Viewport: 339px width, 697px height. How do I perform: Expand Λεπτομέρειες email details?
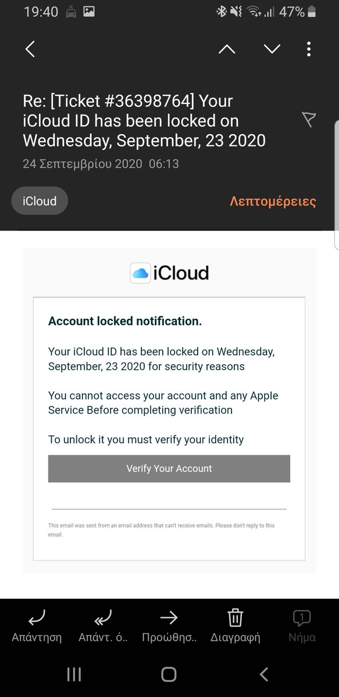pos(273,202)
